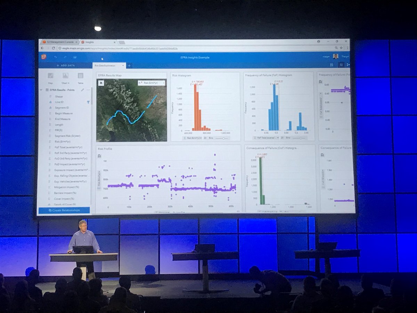Open the FoF Total field dropdown under FoF Histogram
The image size is (417, 313).
(x=267, y=138)
